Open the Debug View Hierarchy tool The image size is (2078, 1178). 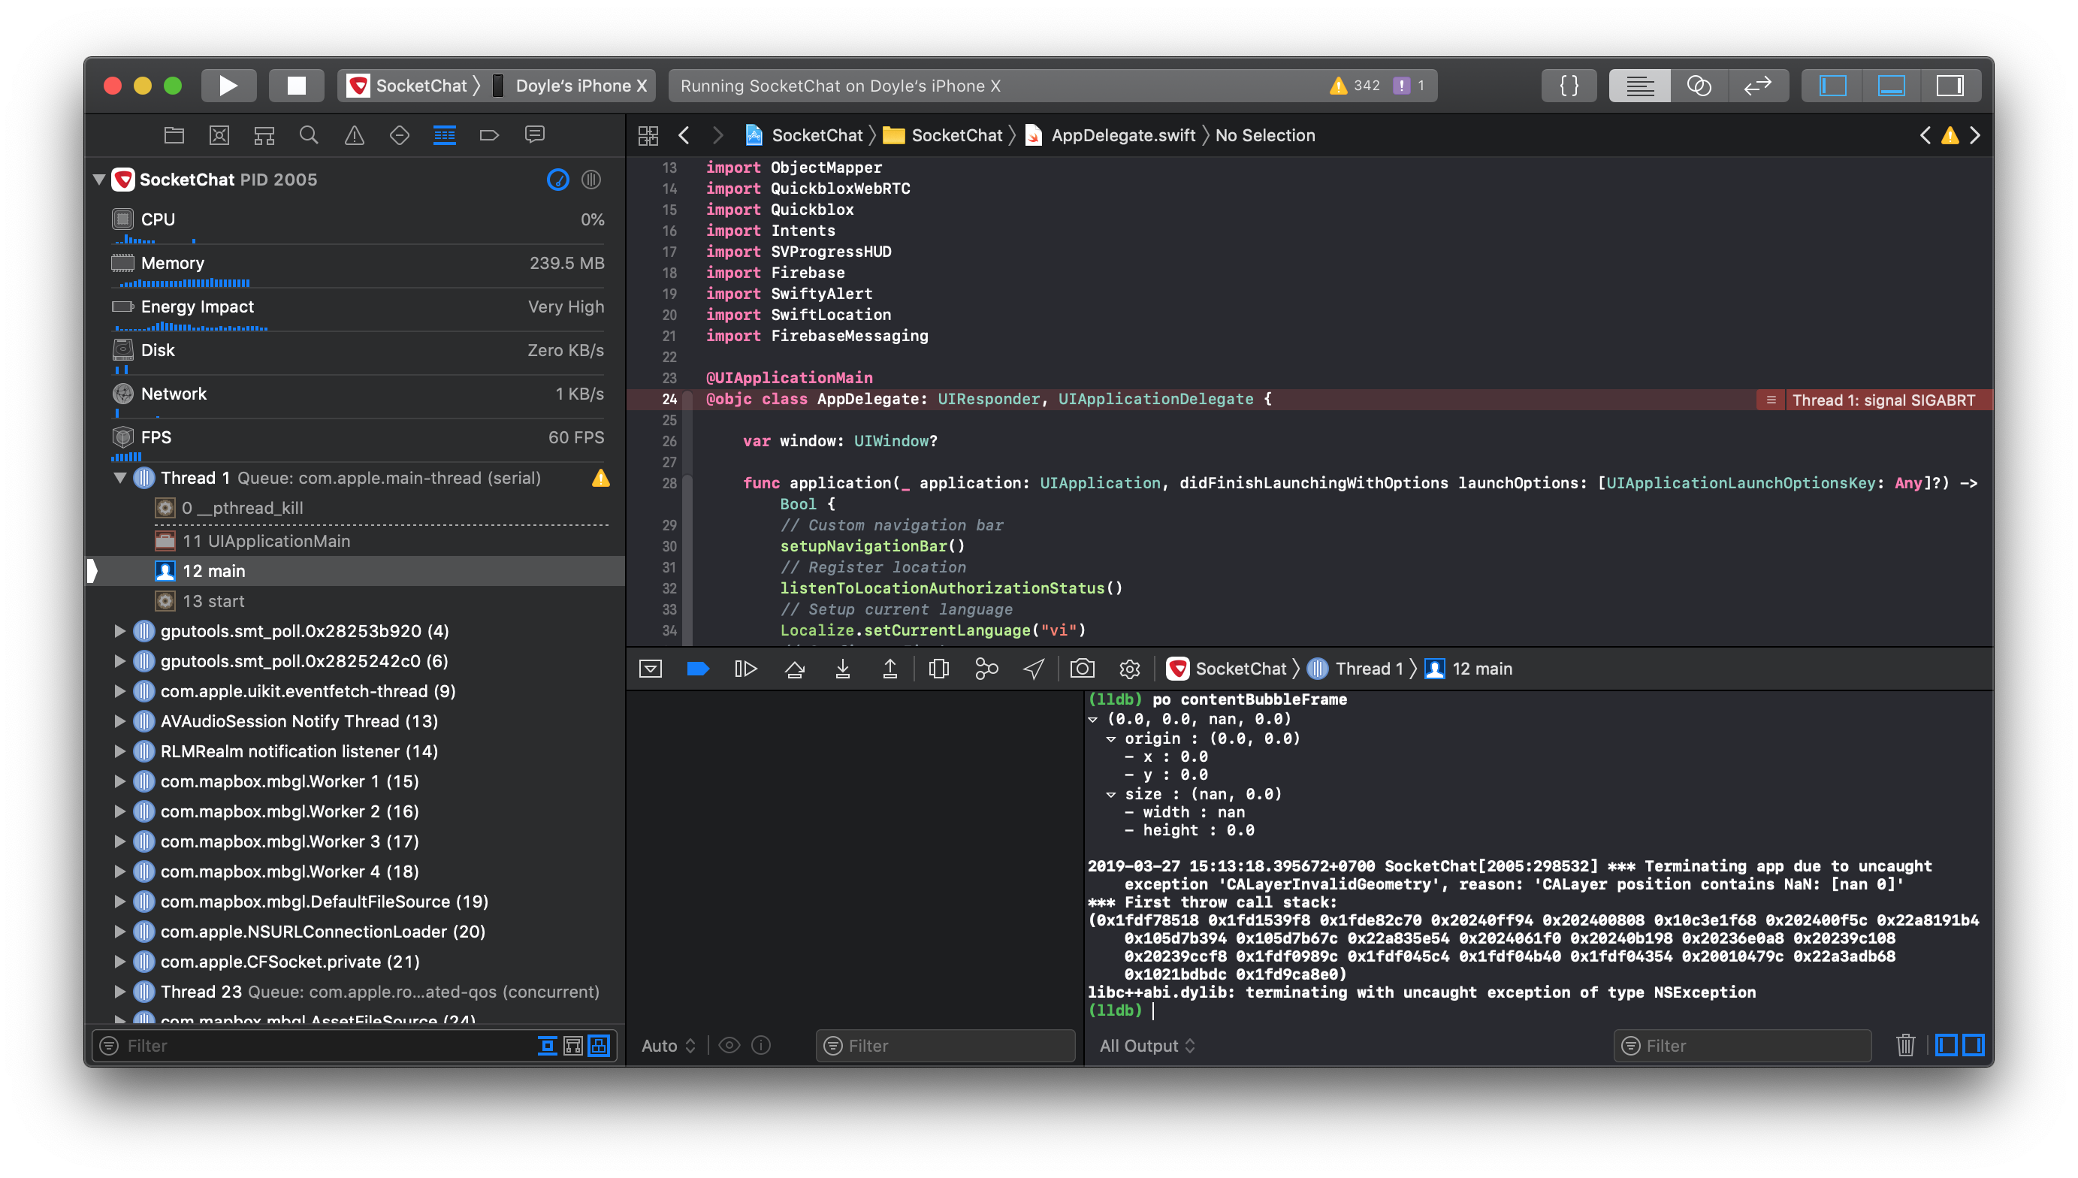coord(938,669)
